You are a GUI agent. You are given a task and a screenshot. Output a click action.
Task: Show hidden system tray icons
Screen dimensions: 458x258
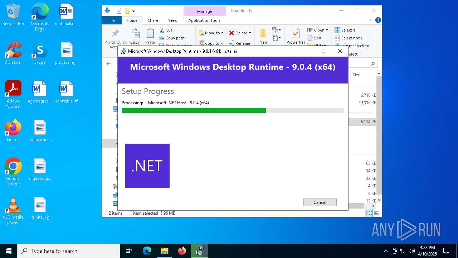point(386,251)
